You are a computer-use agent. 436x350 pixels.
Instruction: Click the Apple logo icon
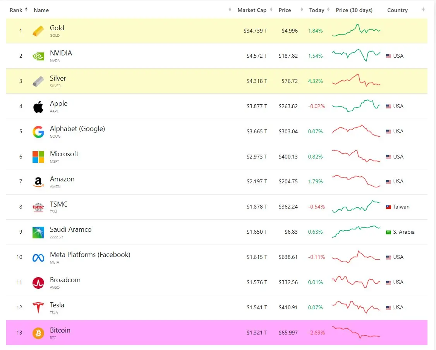38,107
